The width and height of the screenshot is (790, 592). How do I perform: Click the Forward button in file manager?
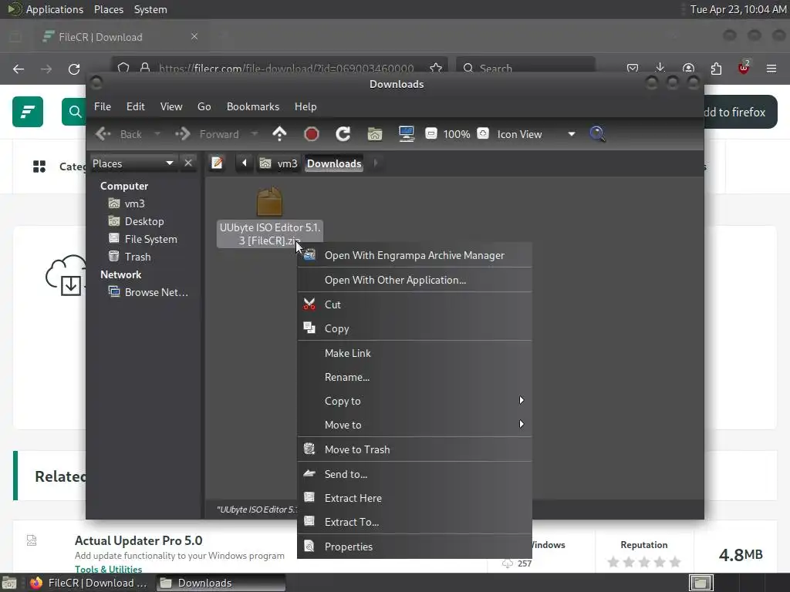pyautogui.click(x=207, y=134)
